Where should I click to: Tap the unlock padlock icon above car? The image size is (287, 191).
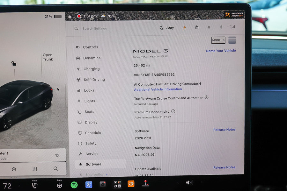tap(14, 63)
